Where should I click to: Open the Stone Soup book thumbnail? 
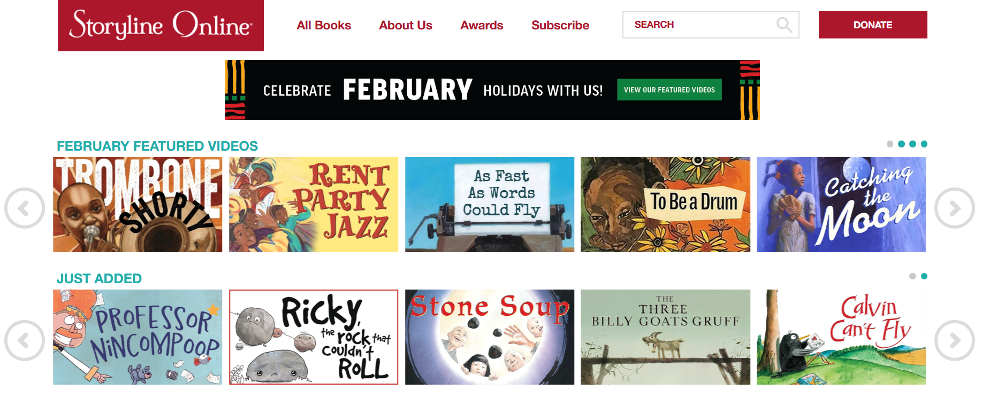489,337
